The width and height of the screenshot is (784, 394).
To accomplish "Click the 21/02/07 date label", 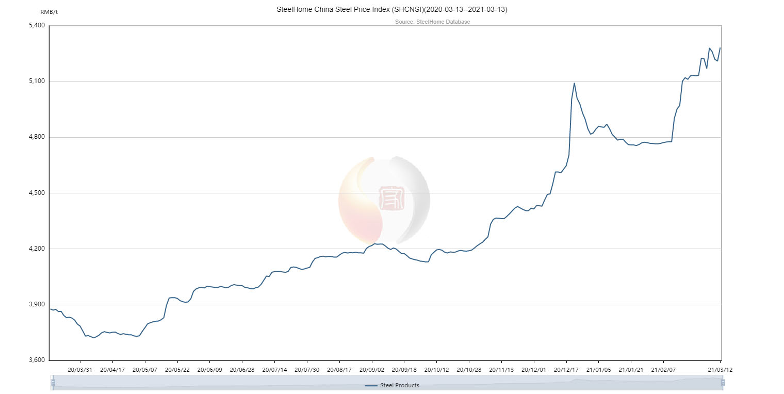I will pyautogui.click(x=663, y=370).
